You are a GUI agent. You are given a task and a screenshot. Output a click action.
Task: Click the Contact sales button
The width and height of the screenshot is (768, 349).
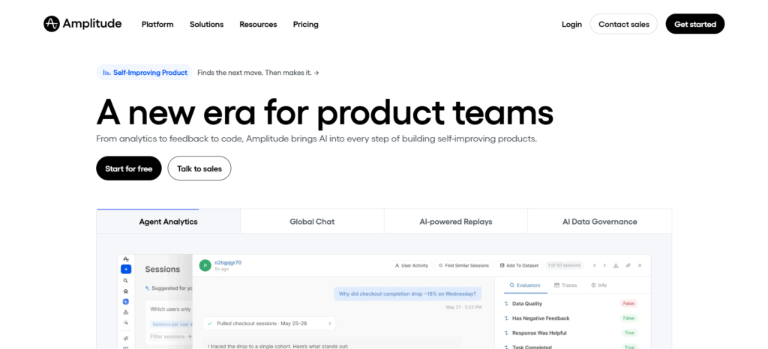point(624,24)
